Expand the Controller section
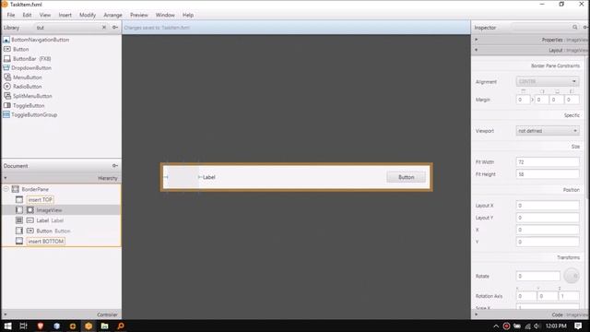This screenshot has height=332, width=590. 6,314
